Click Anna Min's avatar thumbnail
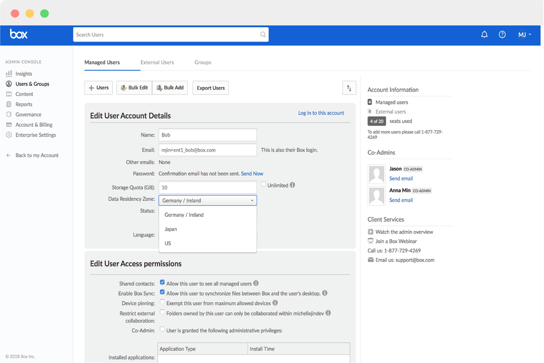544x363 pixels. pos(377,196)
